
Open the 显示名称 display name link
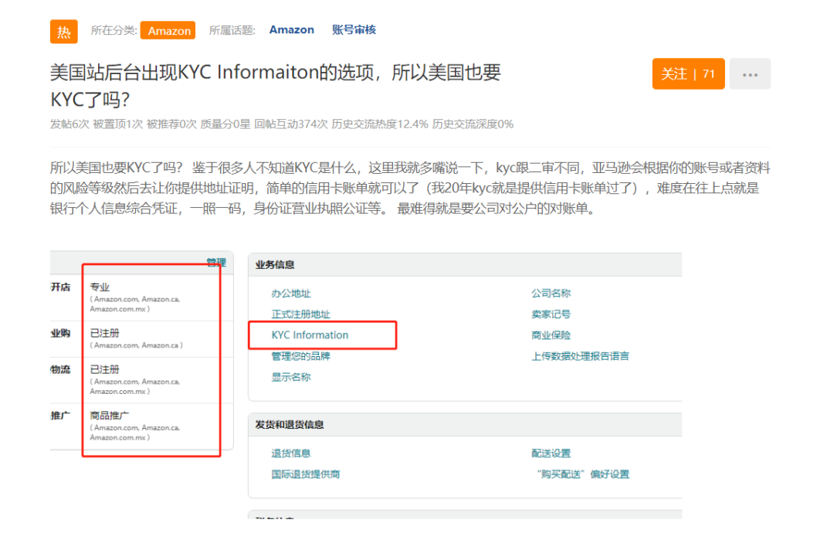291,377
